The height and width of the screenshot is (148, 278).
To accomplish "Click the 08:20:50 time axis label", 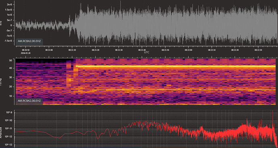I will click(26, 50).
